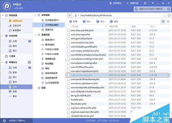Open 程序(越狱) directory
This screenshot has width=172, height=123.
pyautogui.click(x=48, y=44)
